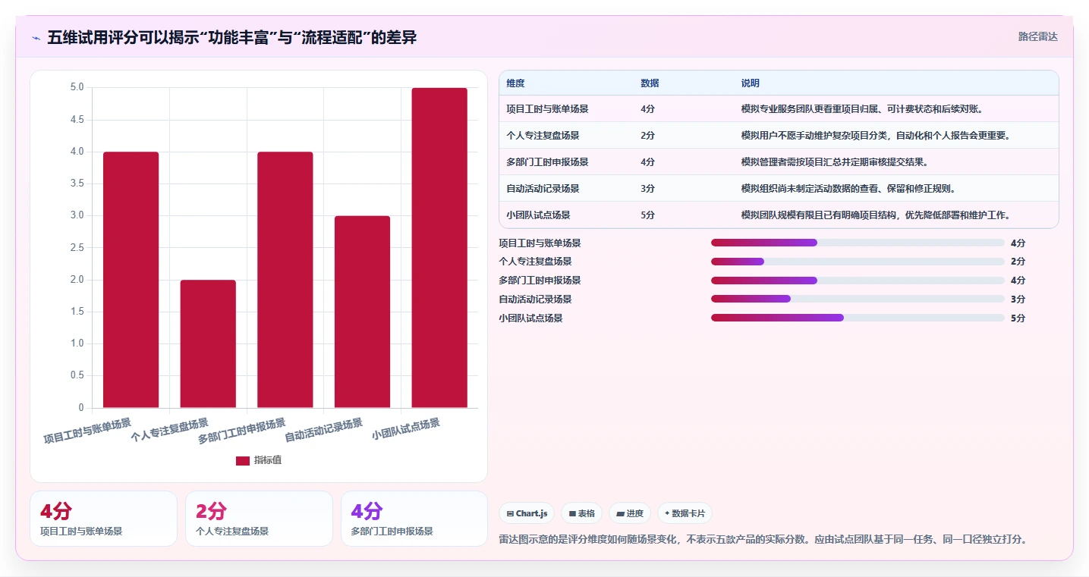Click the 自动活动记录场景 progress bar

[858, 299]
